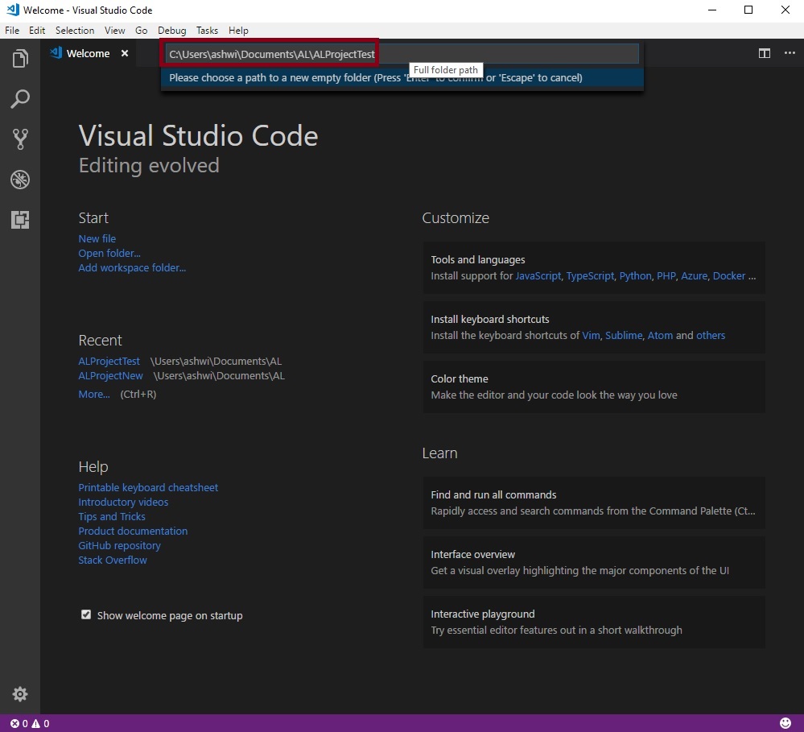Open the Search view icon
The height and width of the screenshot is (732, 804).
(x=20, y=99)
